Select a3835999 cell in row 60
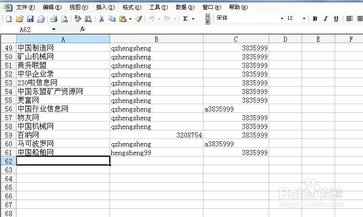363x217 pixels. (x=236, y=144)
